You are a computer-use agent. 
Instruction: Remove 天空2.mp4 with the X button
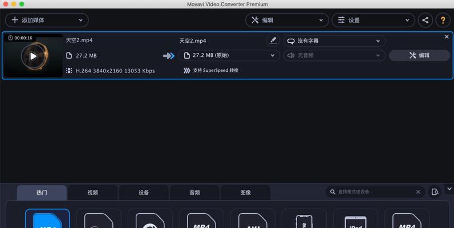[x=447, y=36]
